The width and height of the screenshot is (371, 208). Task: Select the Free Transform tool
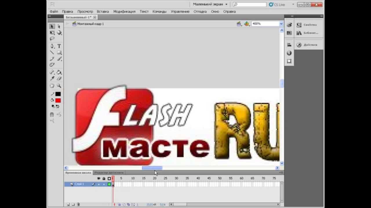[52, 33]
